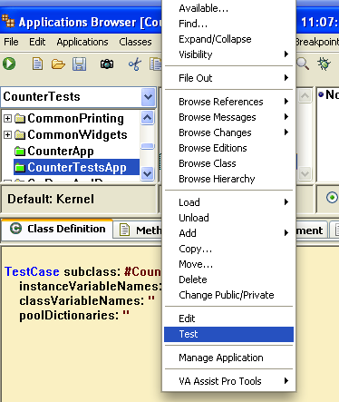Open the Classes menu

135,42
